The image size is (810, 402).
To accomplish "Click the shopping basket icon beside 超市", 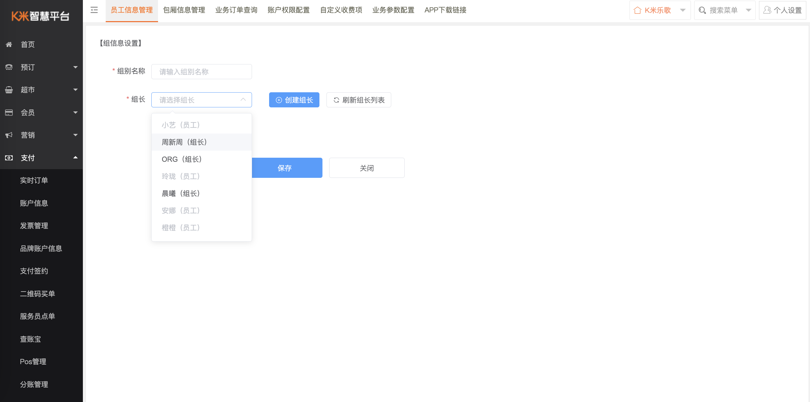I will click(9, 90).
